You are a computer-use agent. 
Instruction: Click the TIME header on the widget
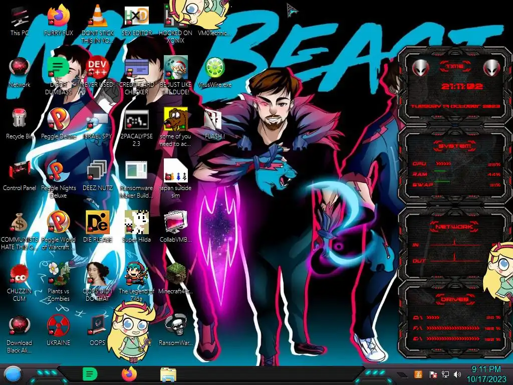coord(455,67)
